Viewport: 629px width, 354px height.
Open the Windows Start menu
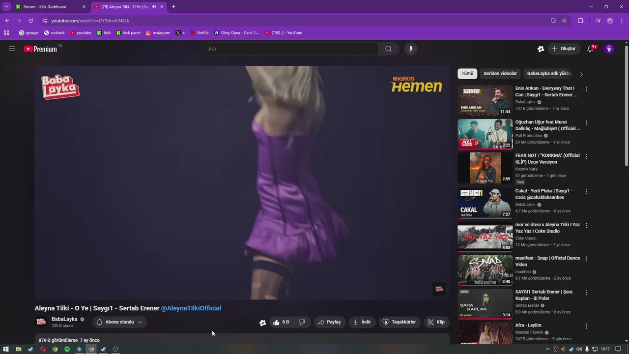click(x=6, y=349)
